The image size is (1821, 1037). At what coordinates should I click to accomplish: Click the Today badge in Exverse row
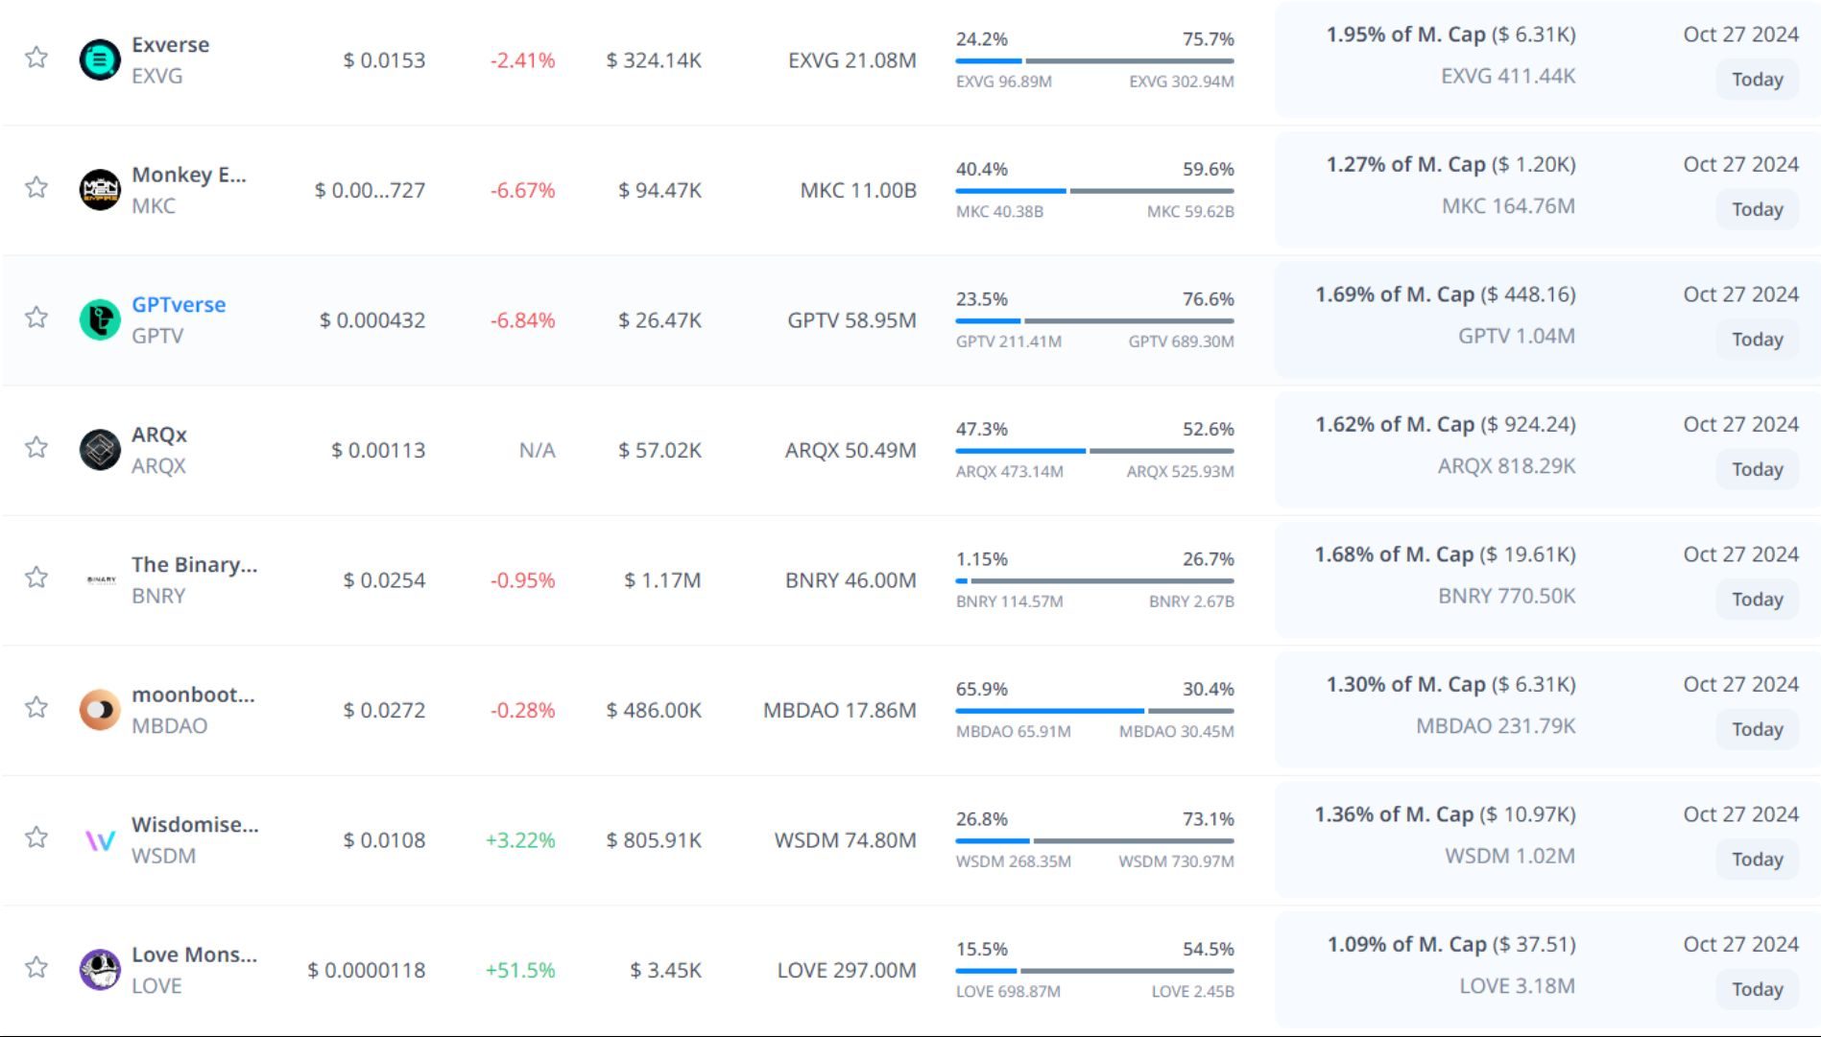(1757, 80)
